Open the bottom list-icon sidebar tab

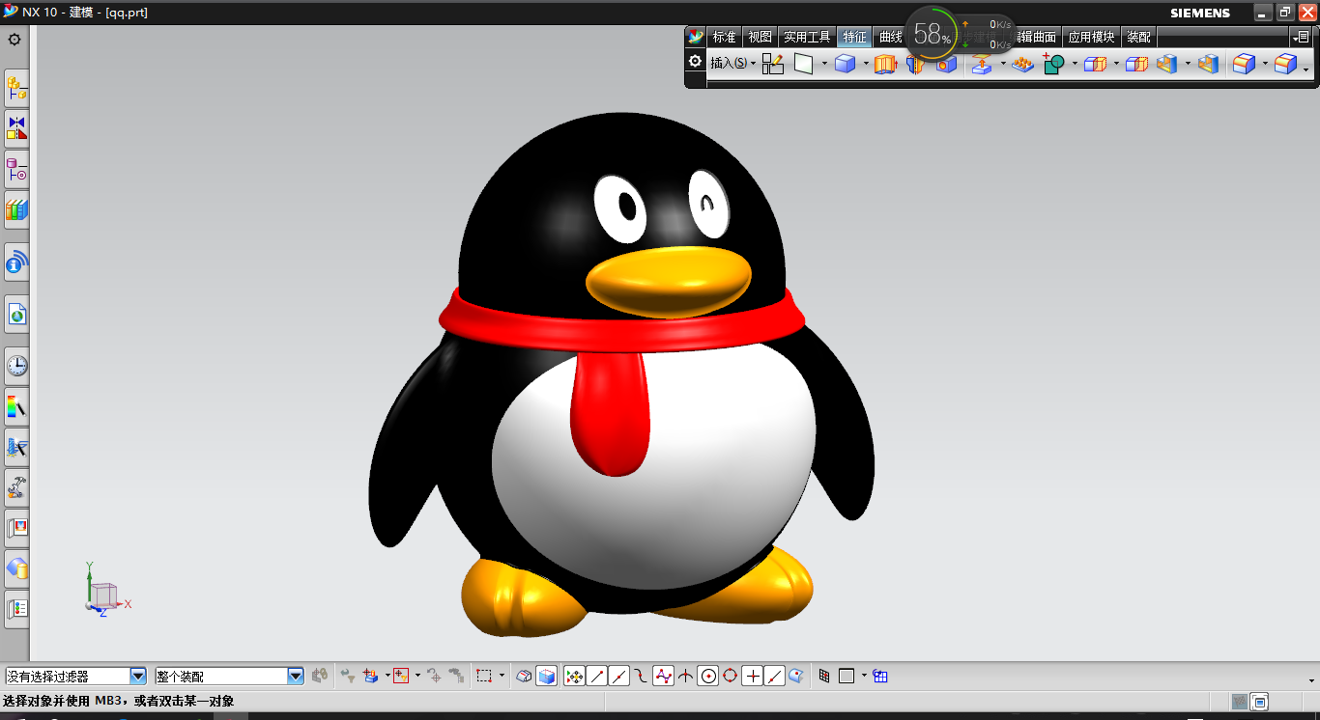16,609
